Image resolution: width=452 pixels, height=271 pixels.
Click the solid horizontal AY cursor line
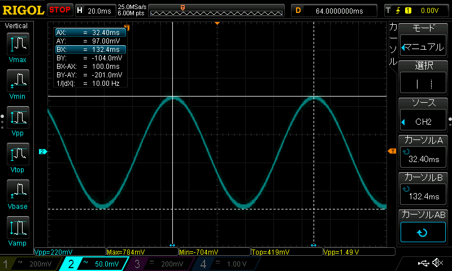click(x=217, y=96)
